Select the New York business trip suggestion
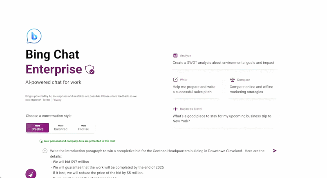 (x=222, y=119)
